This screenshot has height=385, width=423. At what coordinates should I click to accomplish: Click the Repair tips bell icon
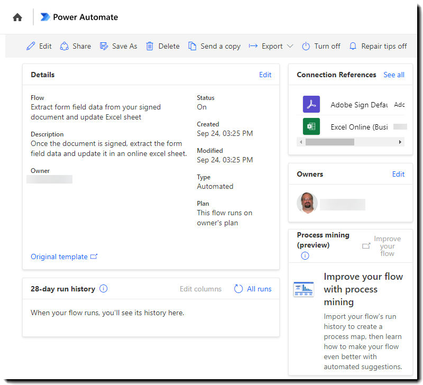(x=353, y=46)
